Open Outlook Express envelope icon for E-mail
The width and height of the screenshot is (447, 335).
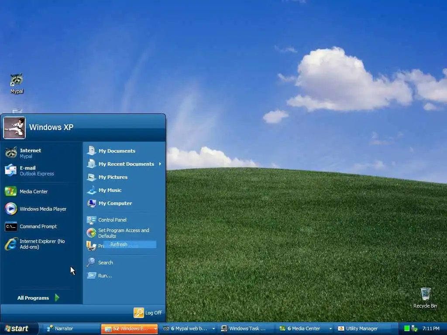pyautogui.click(x=10, y=171)
